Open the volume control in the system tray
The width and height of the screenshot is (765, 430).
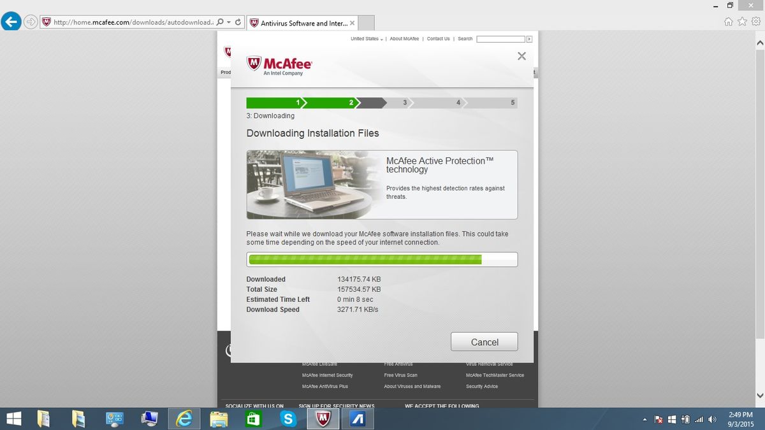point(712,419)
